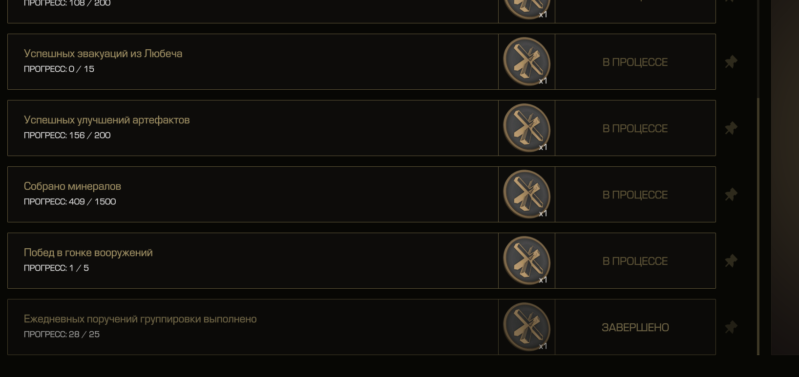Image resolution: width=799 pixels, height=377 pixels.
Task: Click the vertical scrollbar of the task list
Action: click(x=758, y=226)
